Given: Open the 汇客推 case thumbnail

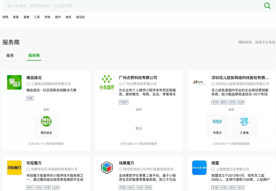Looking at the screenshot, I should pyautogui.click(x=244, y=122).
